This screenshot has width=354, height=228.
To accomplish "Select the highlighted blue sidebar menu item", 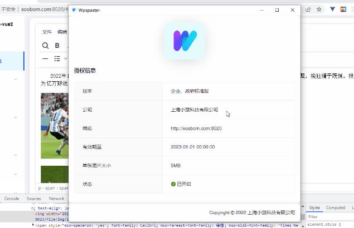I will (x=12, y=61).
